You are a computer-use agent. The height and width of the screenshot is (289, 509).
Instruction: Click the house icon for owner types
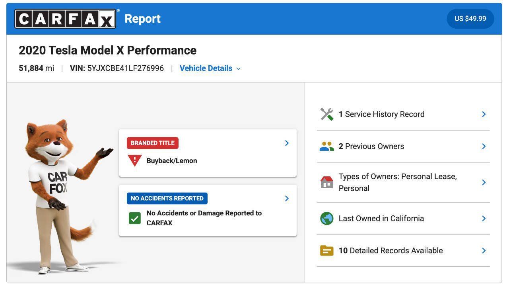coord(327,182)
